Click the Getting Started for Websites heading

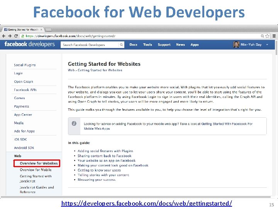click(x=104, y=64)
